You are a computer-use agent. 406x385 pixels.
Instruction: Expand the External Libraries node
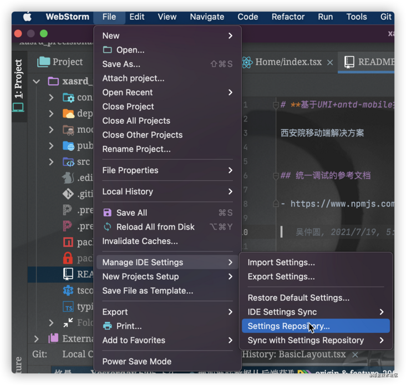37,338
